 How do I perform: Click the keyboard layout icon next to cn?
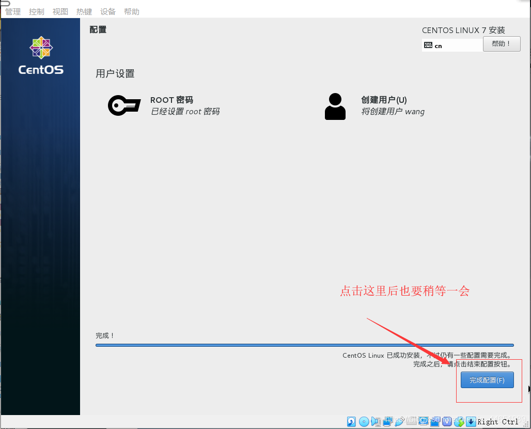[x=428, y=45]
